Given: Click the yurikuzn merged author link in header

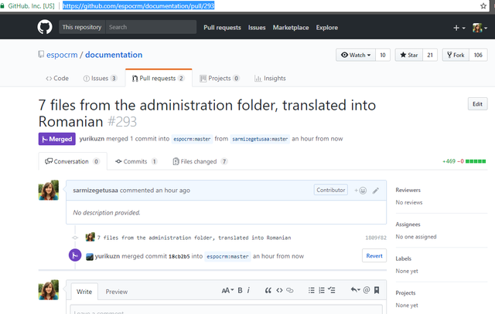Looking at the screenshot, I should tap(92, 139).
